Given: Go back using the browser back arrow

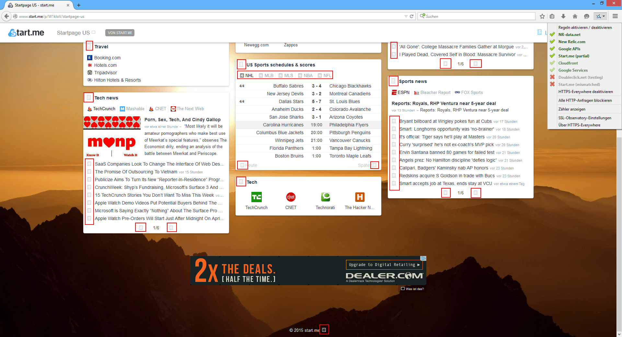Looking at the screenshot, I should point(6,16).
